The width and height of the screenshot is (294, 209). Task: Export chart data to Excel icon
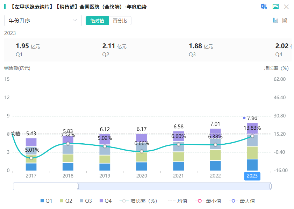tap(264, 7)
